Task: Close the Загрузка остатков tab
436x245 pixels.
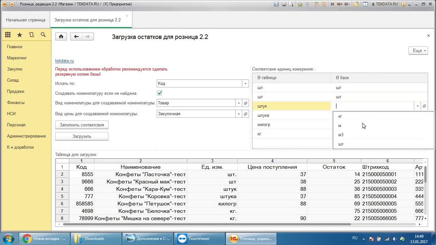Action: [127, 16]
